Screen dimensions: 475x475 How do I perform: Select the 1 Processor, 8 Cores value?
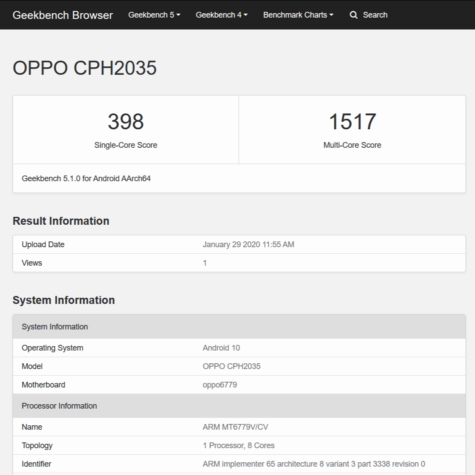point(238,445)
